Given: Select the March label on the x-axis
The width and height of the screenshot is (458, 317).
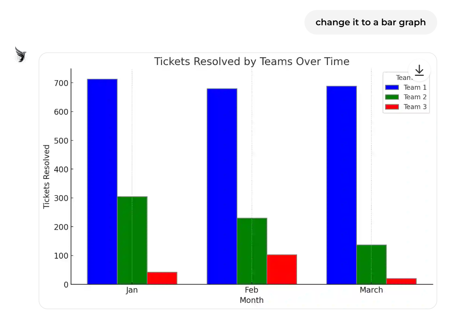Looking at the screenshot, I should coord(371,290).
